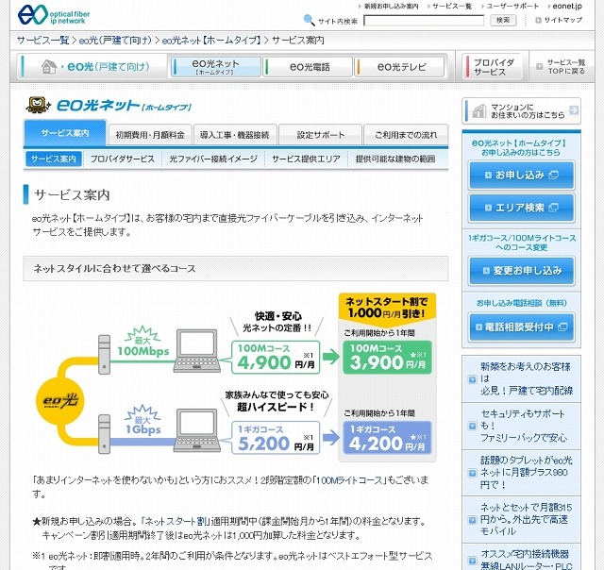Image resolution: width=604 pixels, height=570 pixels.
Task: Select the 導入工事・機器接続 tab
Action: tap(235, 135)
